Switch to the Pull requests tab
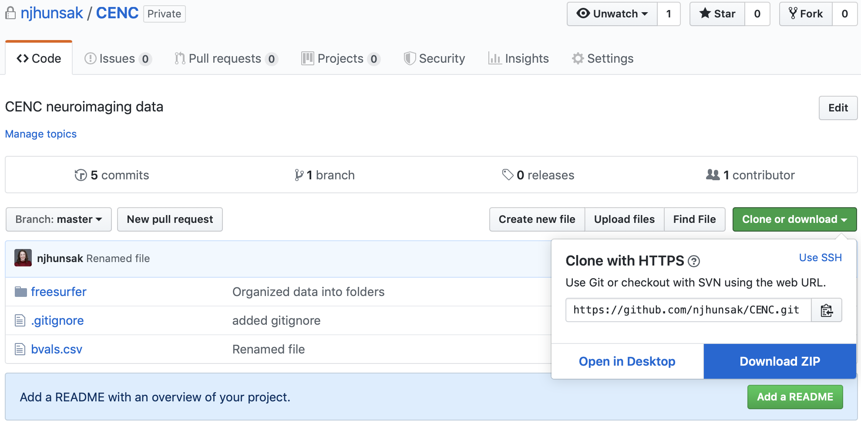861x424 pixels. 226,58
